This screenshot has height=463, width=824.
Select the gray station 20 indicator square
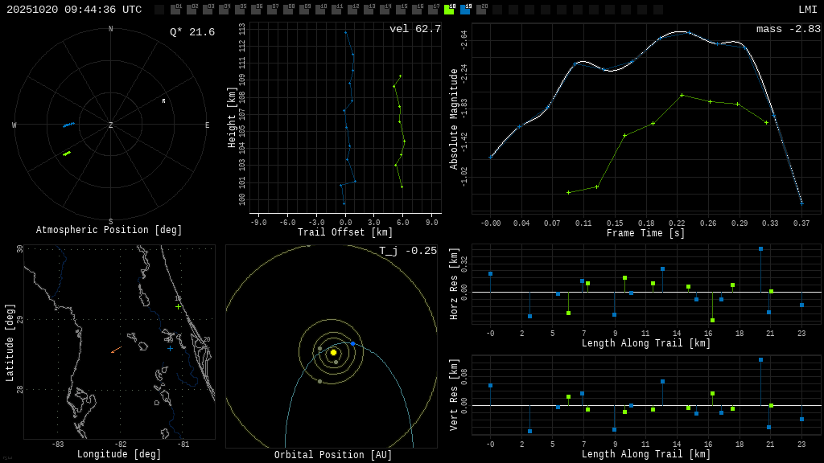coord(481,10)
